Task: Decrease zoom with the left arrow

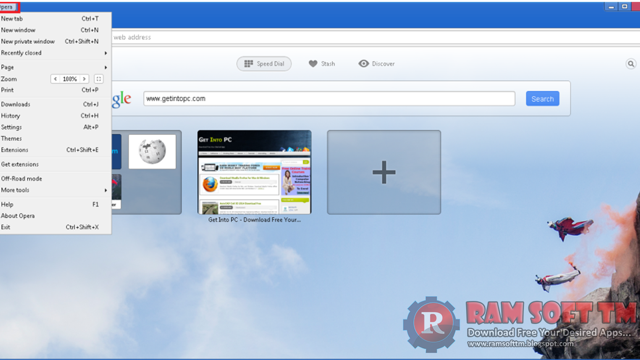Action: [55, 79]
